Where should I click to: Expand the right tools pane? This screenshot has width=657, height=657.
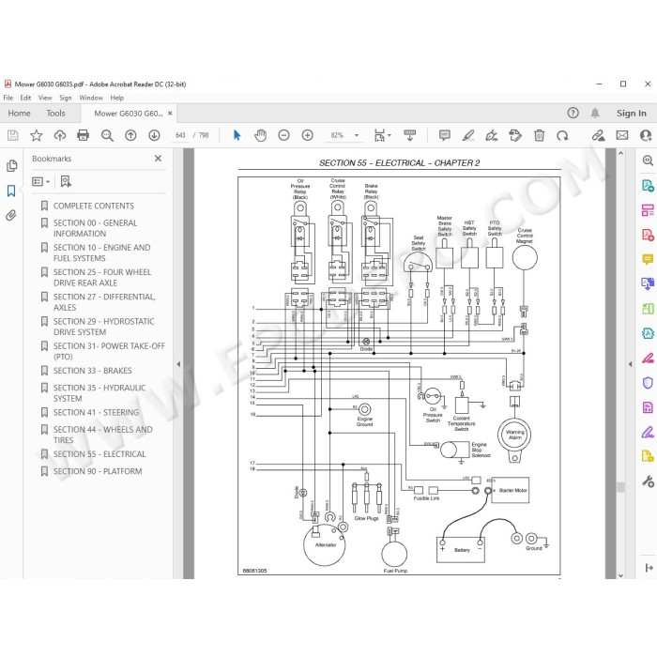coord(649,568)
